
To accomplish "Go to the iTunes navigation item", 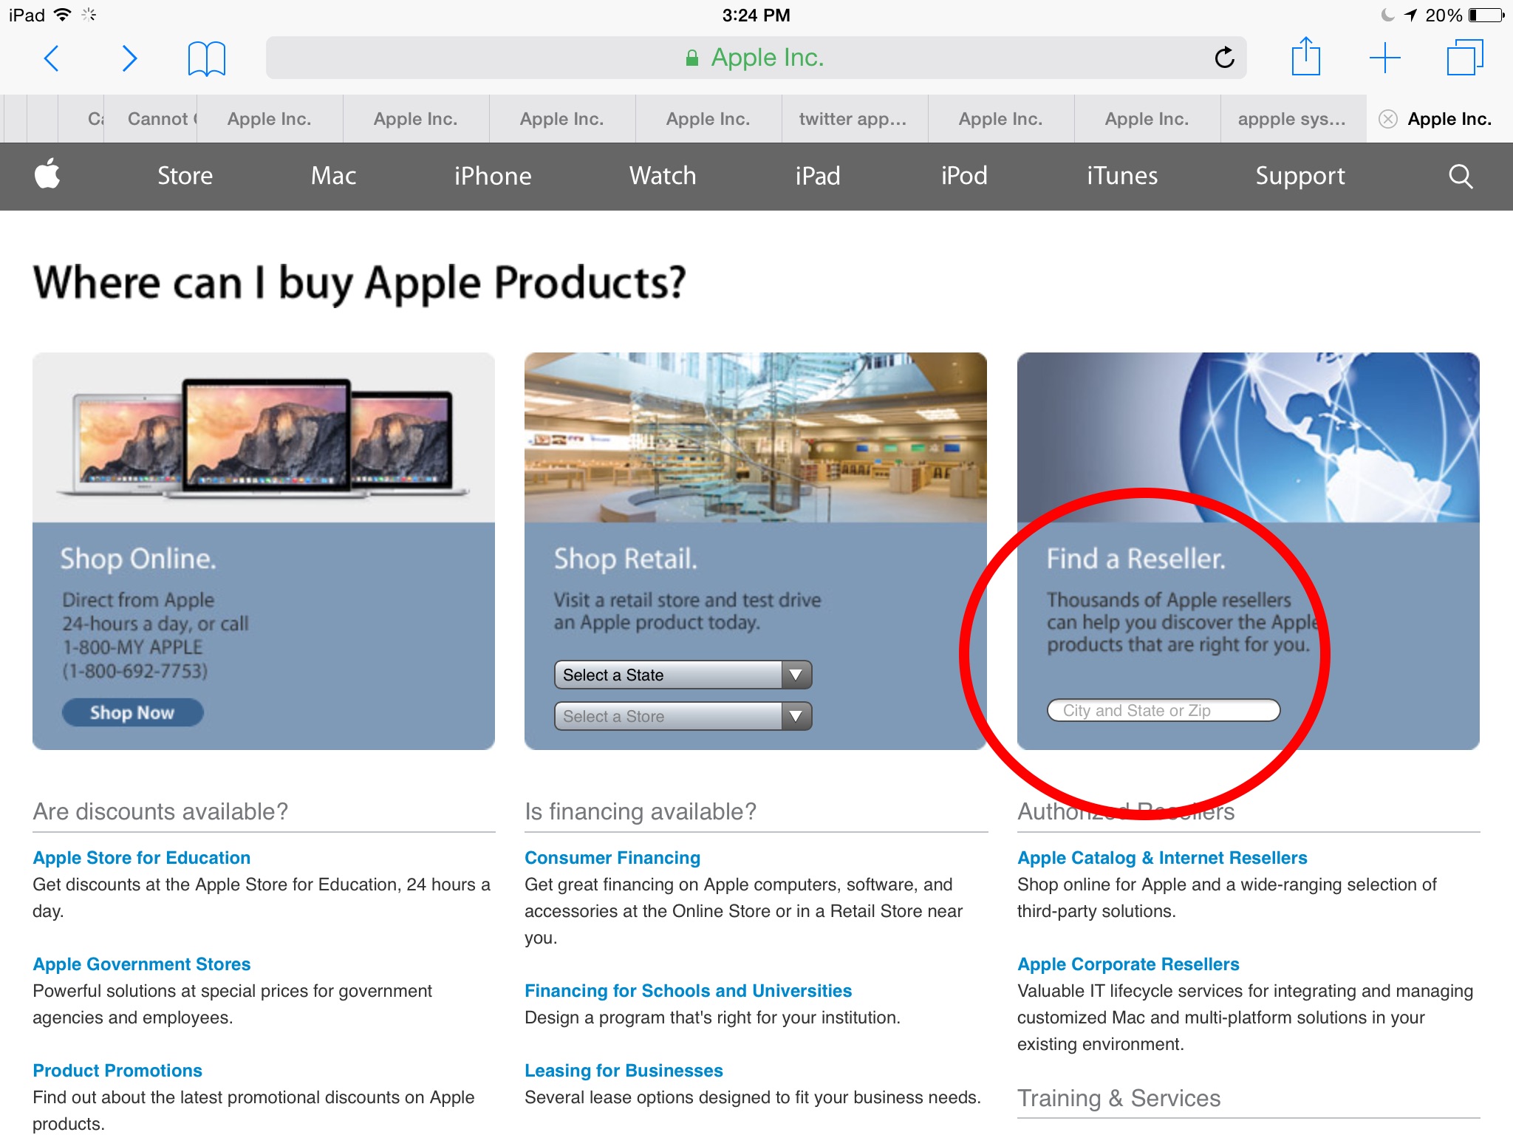I will click(1121, 176).
